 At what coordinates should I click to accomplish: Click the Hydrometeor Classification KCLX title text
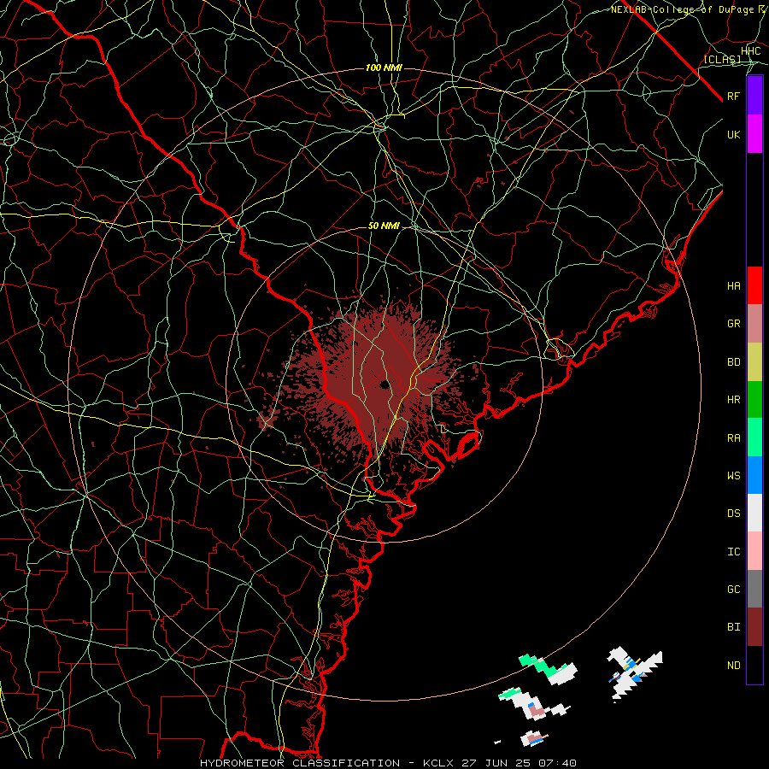[x=388, y=763]
